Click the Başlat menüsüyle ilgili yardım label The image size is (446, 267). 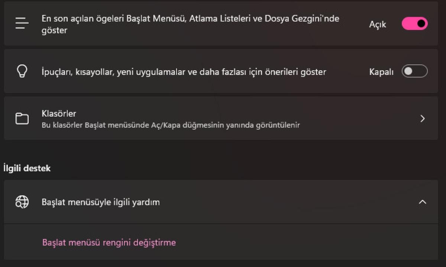(101, 202)
